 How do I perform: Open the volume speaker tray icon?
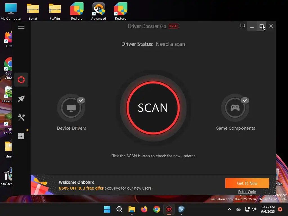tap(254, 209)
